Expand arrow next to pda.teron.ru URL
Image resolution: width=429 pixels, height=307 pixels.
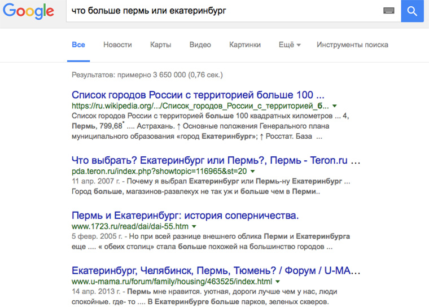[x=252, y=172]
